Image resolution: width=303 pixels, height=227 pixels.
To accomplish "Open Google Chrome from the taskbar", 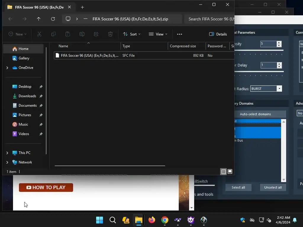I will (165, 220).
